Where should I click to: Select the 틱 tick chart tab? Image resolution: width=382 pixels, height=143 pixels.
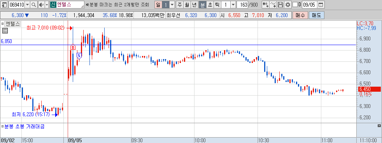[x=217, y=5]
